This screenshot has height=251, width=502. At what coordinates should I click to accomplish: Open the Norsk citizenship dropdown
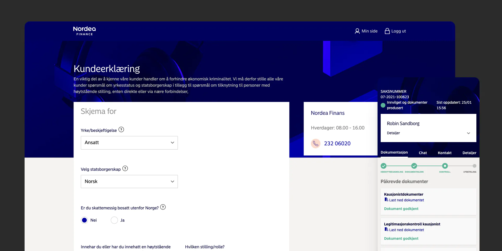pos(129,182)
